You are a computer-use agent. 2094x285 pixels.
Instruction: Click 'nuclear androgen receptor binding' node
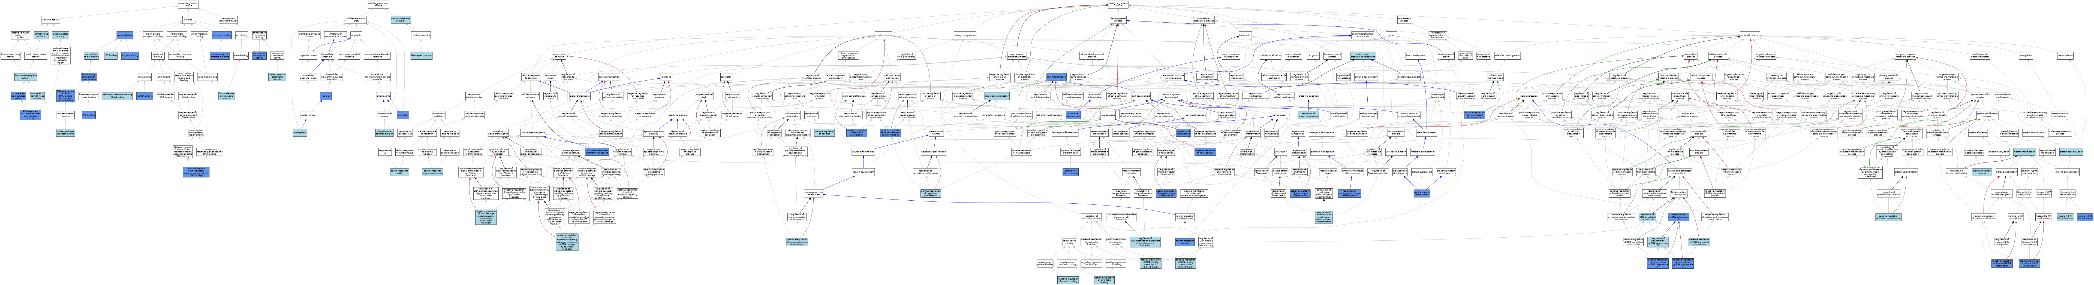point(66,133)
